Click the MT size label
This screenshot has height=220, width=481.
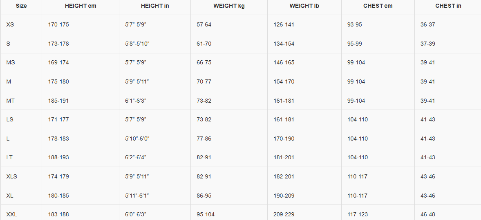[x=11, y=101]
